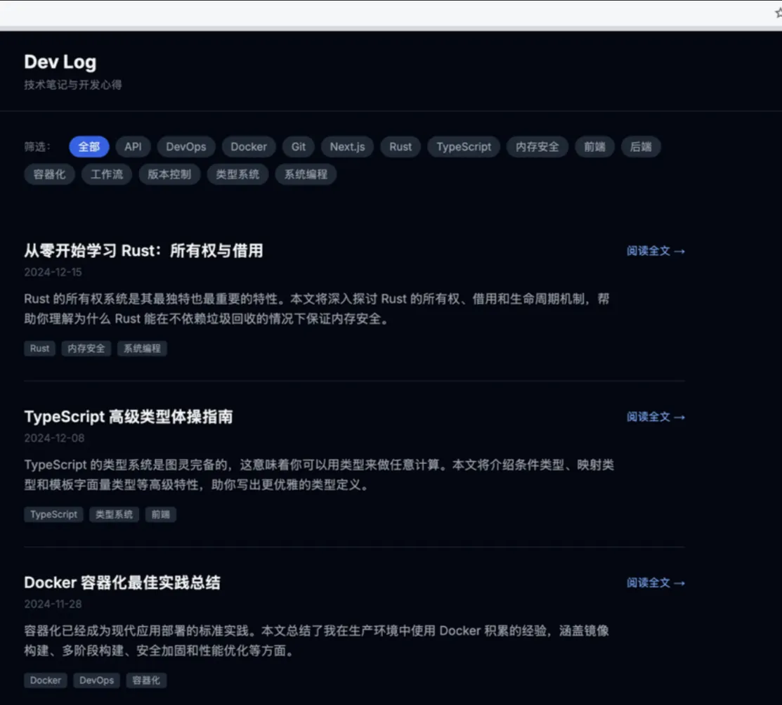Click TypeScript tag under TypeScript article
The width and height of the screenshot is (782, 705).
click(x=53, y=515)
